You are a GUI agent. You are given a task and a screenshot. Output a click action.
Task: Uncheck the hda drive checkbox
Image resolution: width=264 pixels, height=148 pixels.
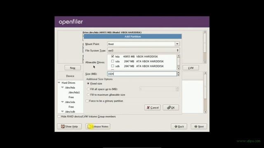(113, 56)
